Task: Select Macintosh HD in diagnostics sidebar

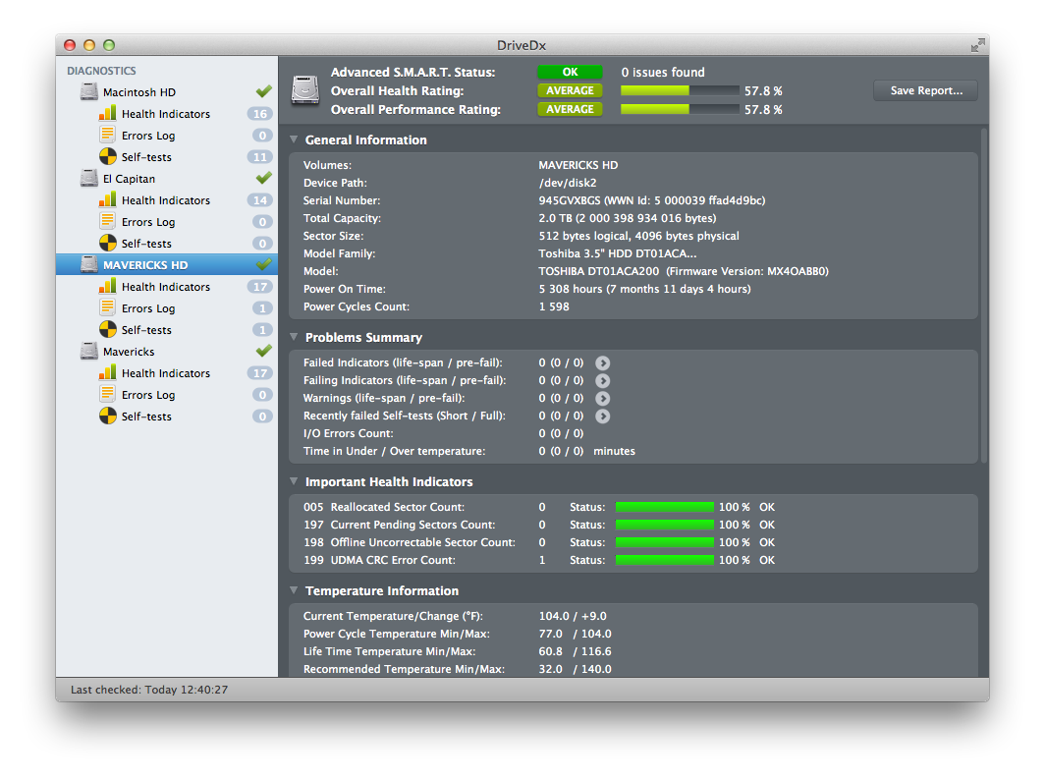Action: 167,92
